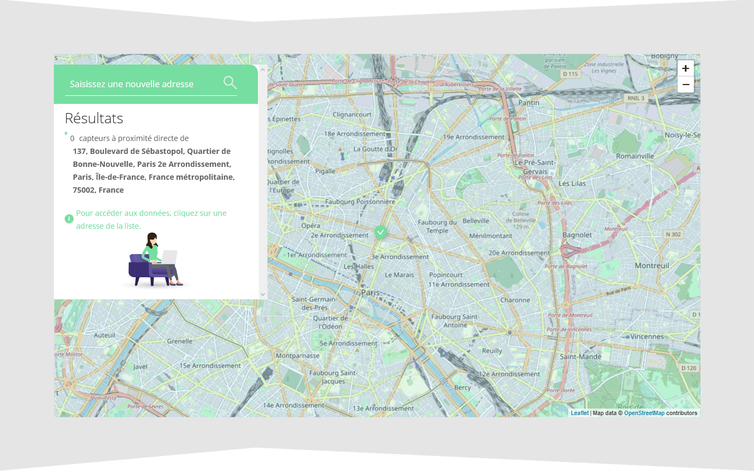Click the Montreuil label on the map
Screen dimensions: 754x471
[x=652, y=265]
